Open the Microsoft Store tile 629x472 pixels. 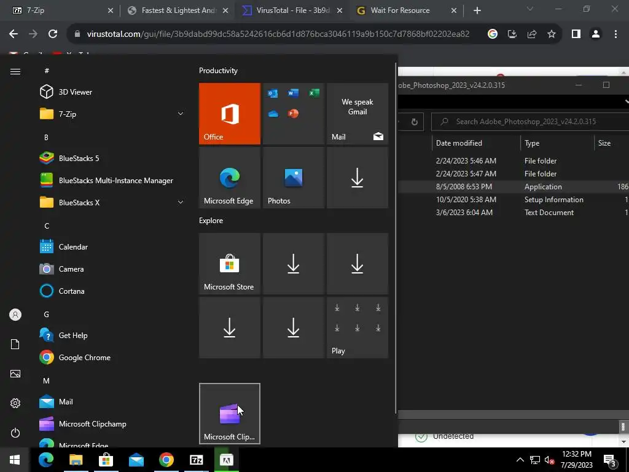(x=230, y=264)
